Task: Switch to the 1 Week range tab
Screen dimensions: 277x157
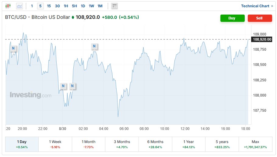Action: [x=55, y=144]
